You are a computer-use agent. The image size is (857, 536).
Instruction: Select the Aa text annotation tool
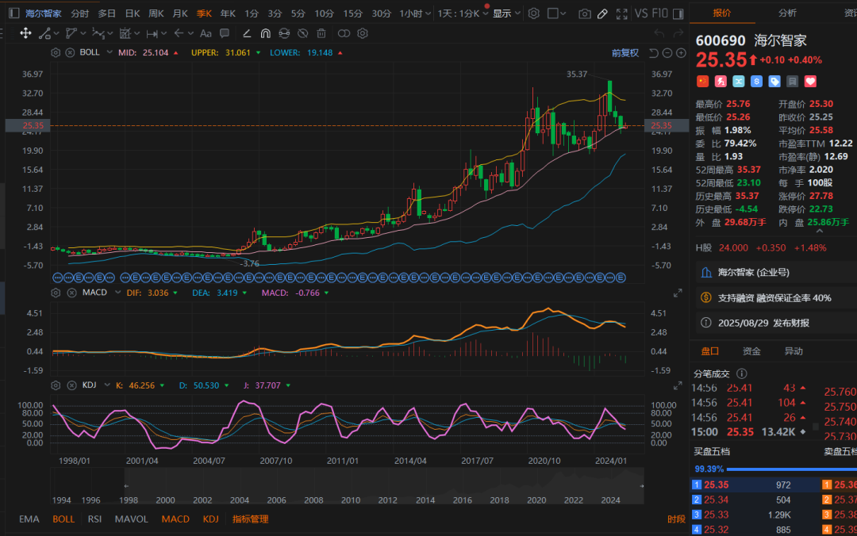pos(206,33)
